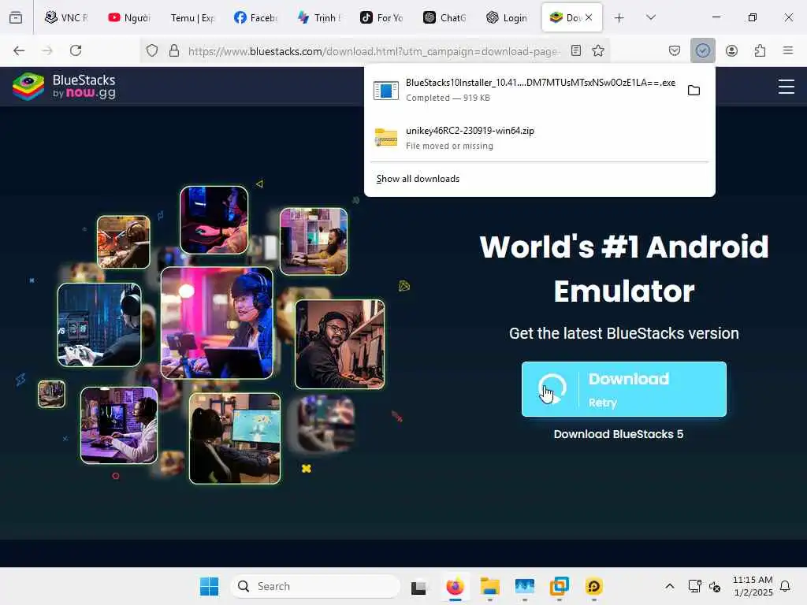This screenshot has height=605, width=807.
Task: Open network status tray icon
Action: (x=694, y=586)
